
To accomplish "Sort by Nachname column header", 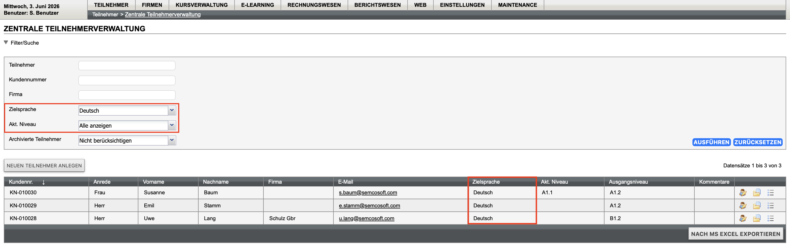I will (215, 182).
